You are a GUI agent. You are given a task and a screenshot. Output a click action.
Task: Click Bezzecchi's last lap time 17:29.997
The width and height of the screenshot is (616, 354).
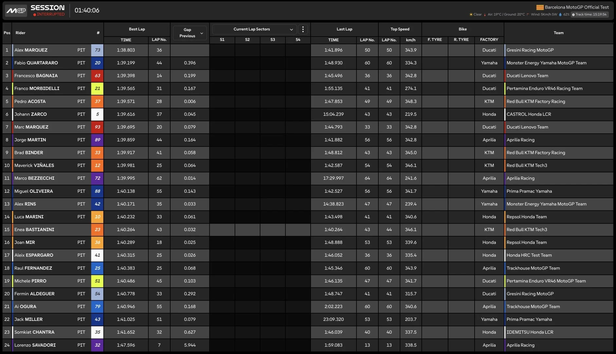(x=333, y=178)
